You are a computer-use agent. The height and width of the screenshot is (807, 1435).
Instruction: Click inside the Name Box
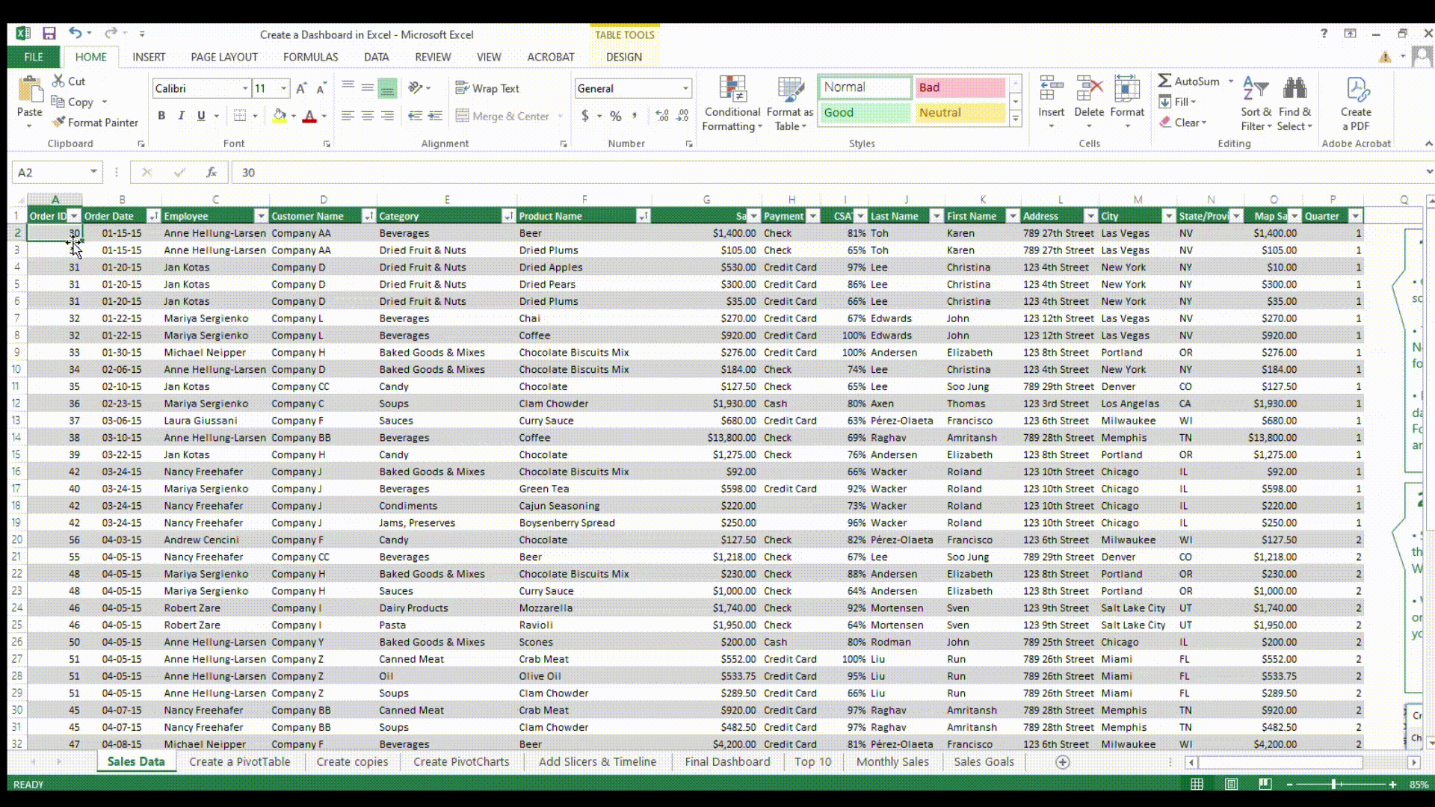tap(49, 172)
